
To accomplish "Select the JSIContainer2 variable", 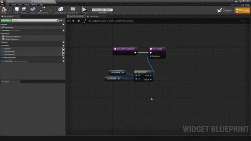I will (9, 55).
